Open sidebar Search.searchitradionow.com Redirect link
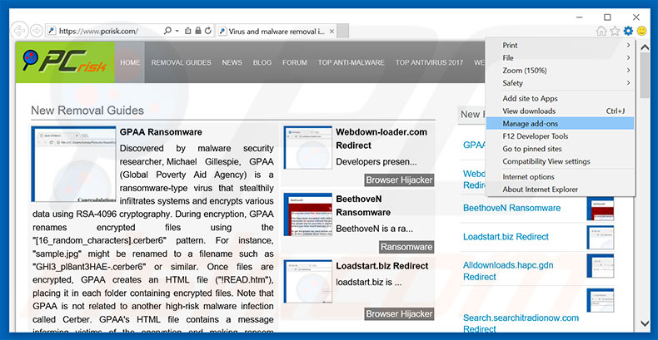The width and height of the screenshot is (658, 340). coord(521,323)
